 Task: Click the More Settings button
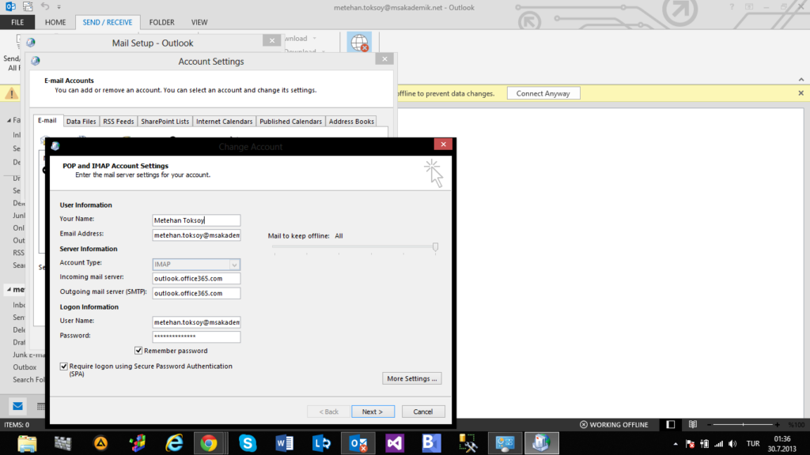coord(411,378)
